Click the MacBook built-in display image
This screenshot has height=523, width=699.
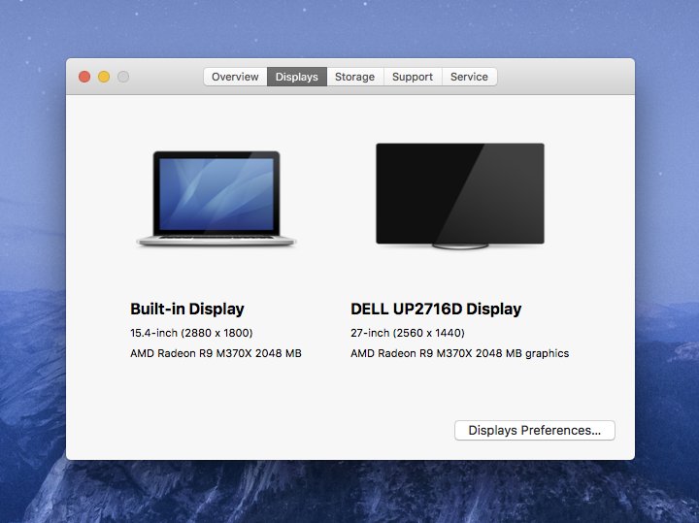[x=216, y=199]
